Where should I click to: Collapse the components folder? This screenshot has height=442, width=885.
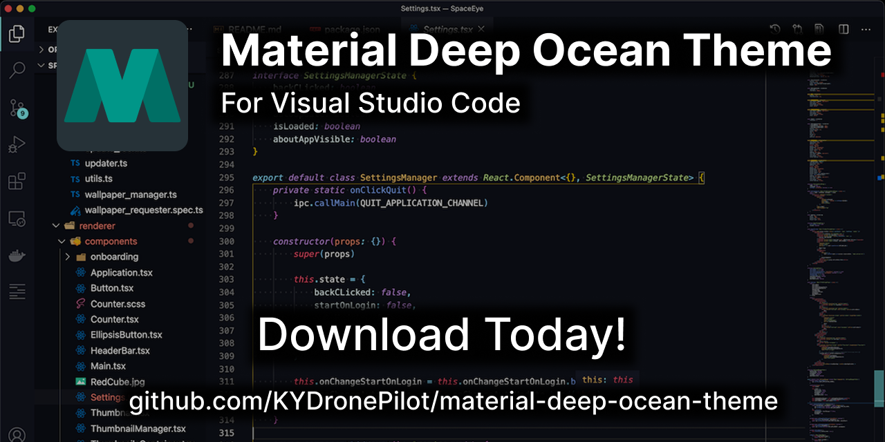coord(62,241)
